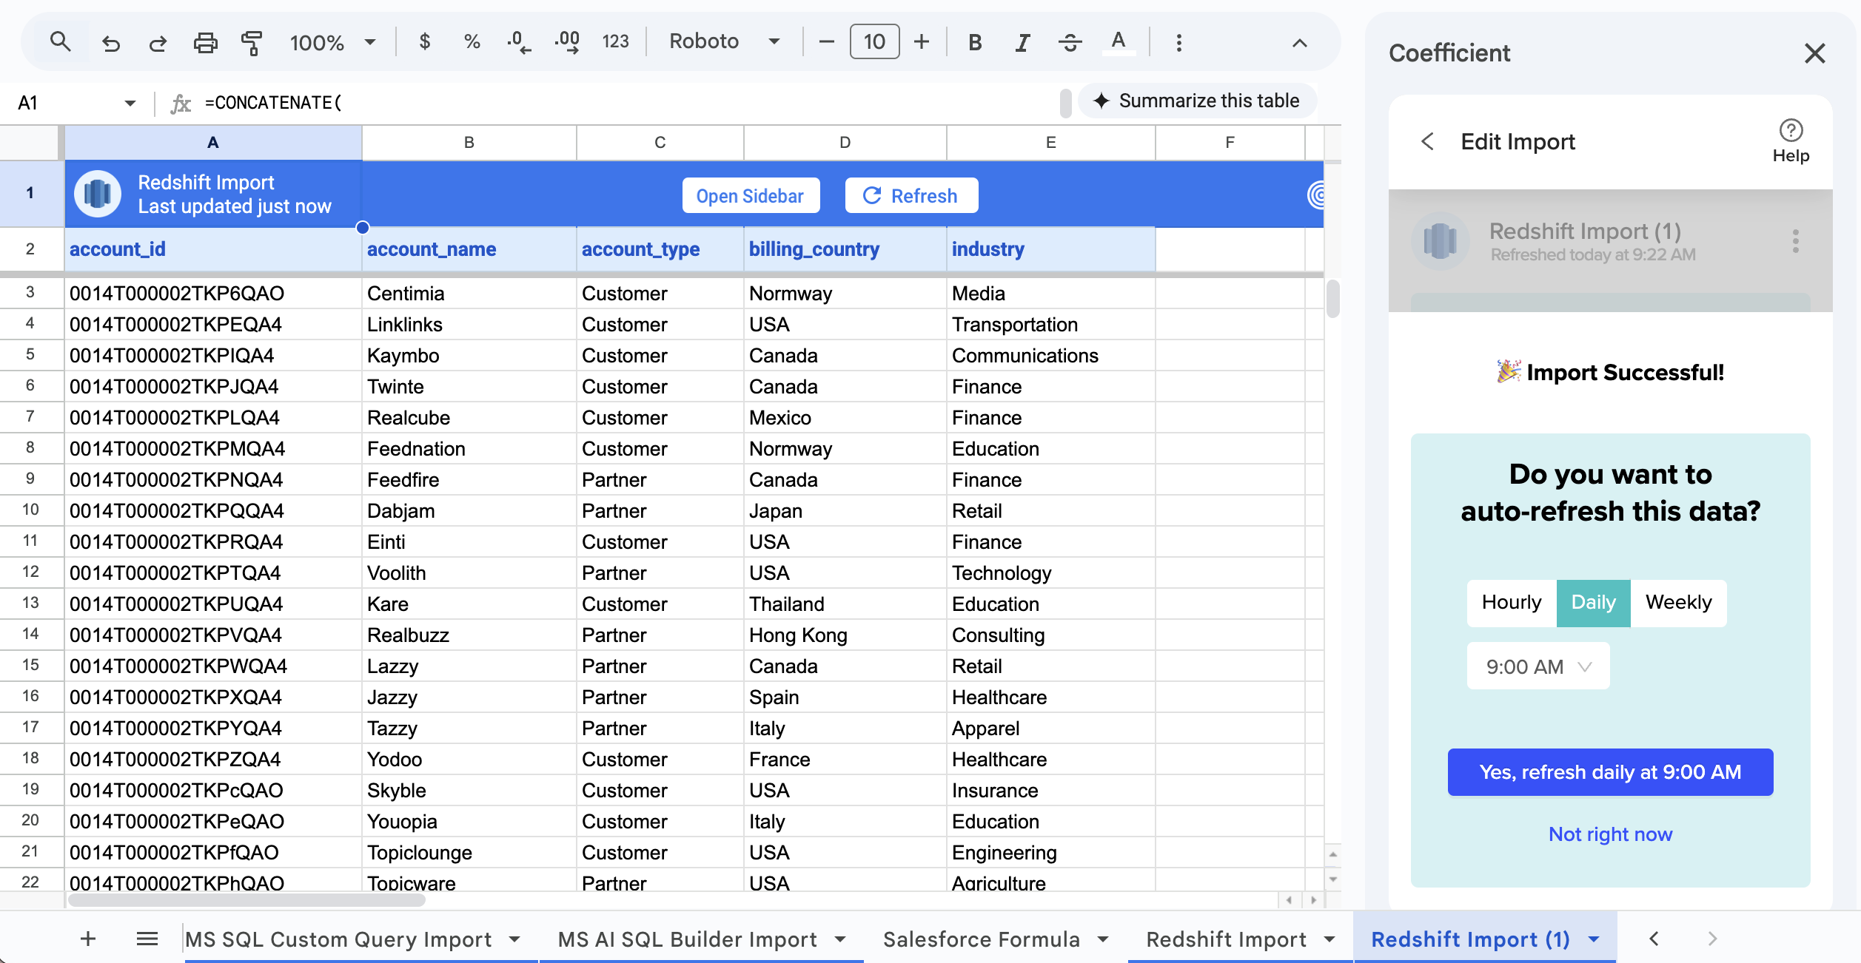
Task: Apply currency format to selection
Action: coord(425,41)
